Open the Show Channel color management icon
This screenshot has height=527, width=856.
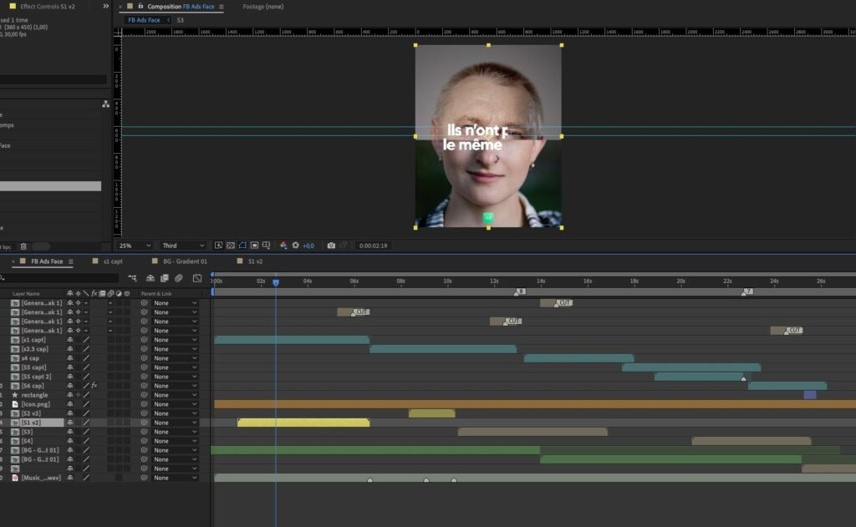283,246
